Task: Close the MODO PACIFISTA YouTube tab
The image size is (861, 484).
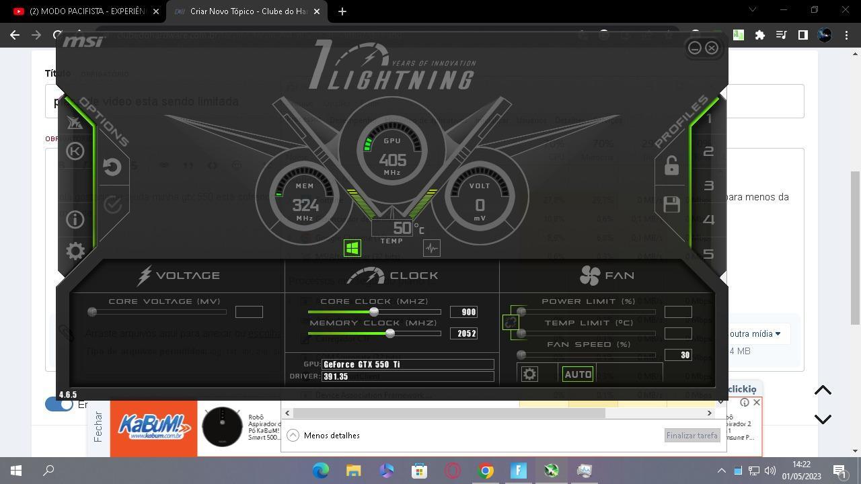Action: coord(156,11)
